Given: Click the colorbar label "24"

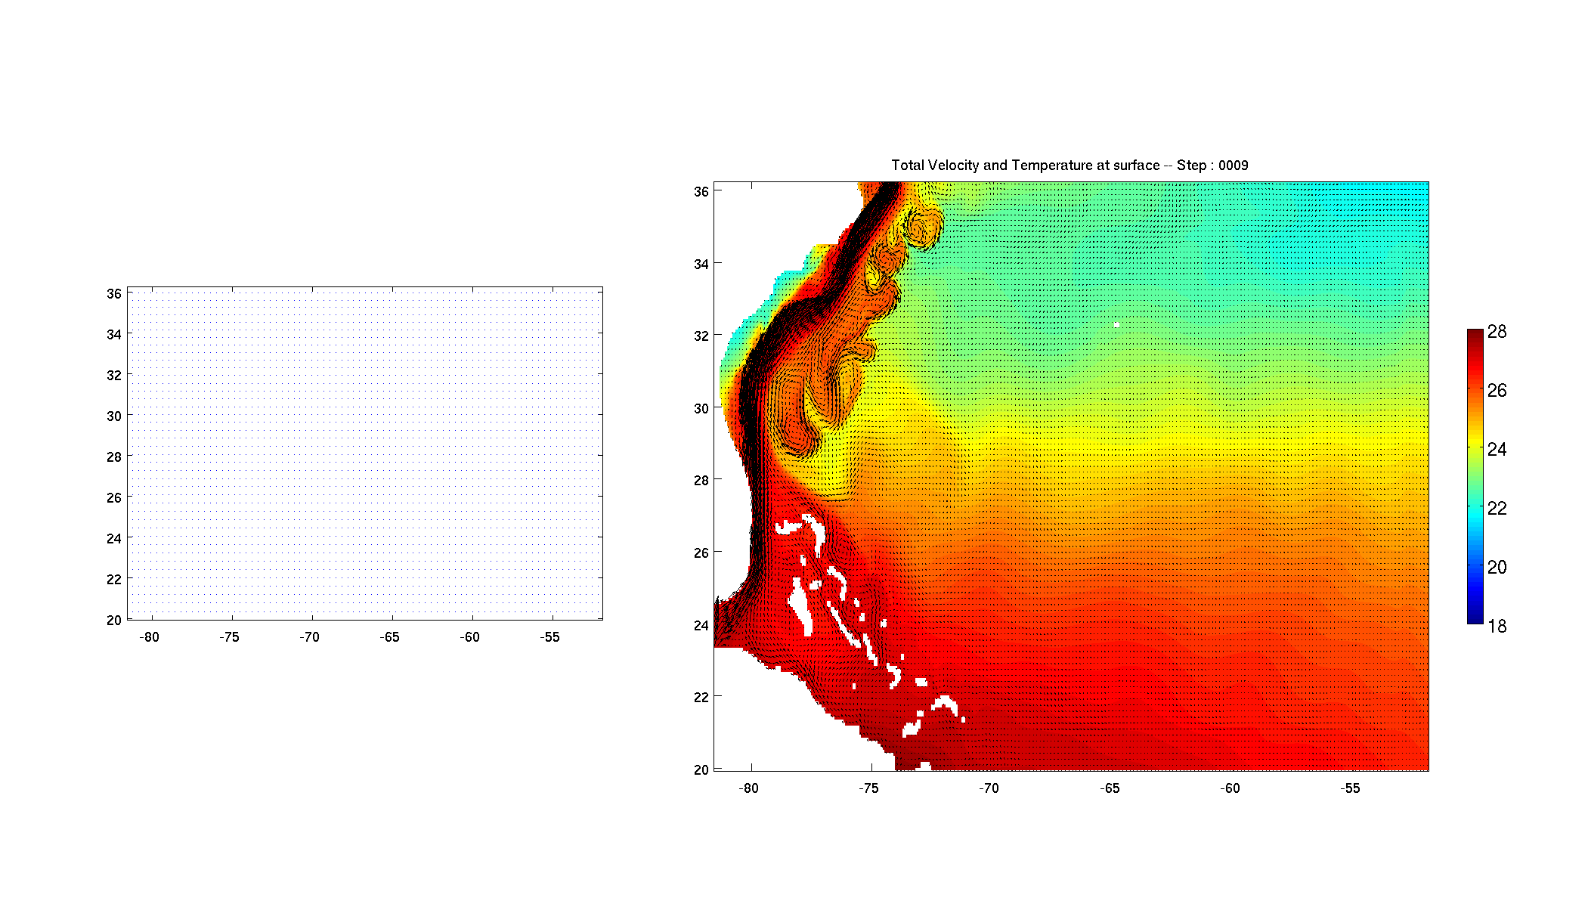Looking at the screenshot, I should [1497, 450].
